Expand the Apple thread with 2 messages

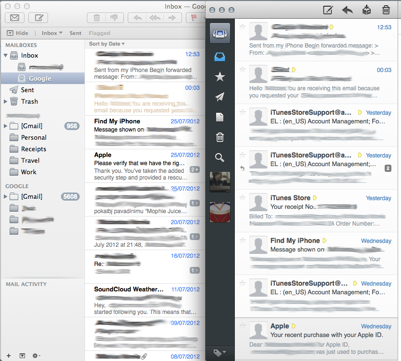(194, 169)
